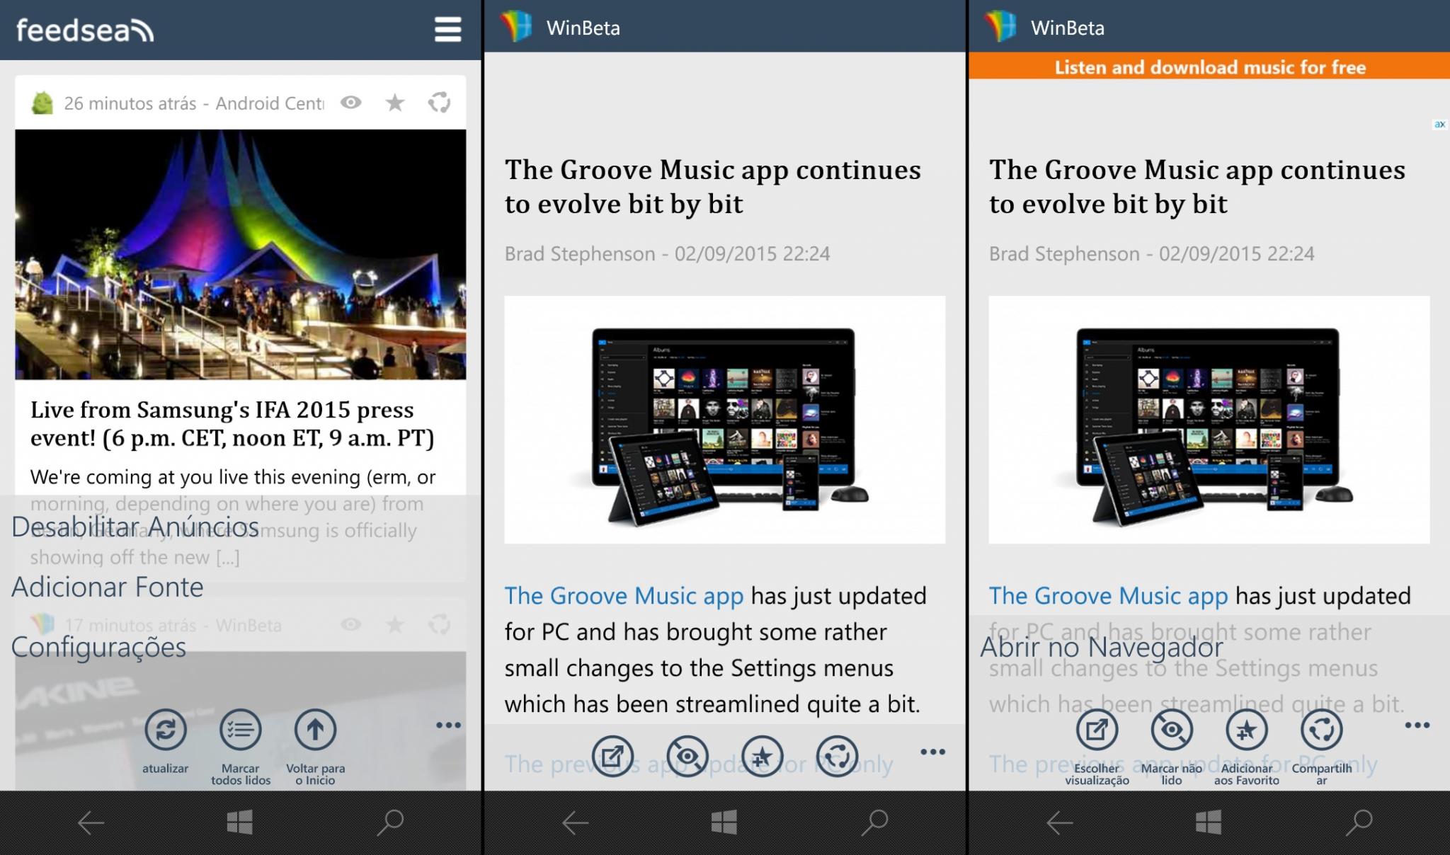Click Groove Music image in right screen
Image resolution: width=1450 pixels, height=855 pixels.
tap(1209, 420)
